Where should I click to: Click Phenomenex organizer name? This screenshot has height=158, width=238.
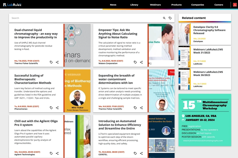[x=21, y=109]
